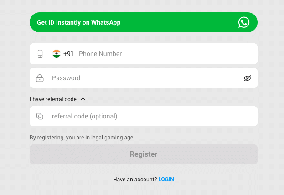Click the padlock icon beside Password

(x=40, y=78)
